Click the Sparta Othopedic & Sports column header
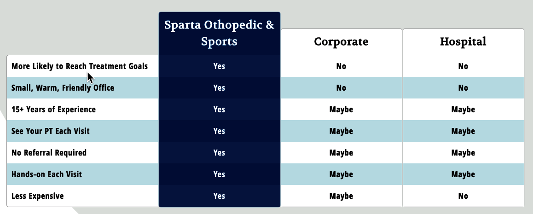The image size is (533, 214). (x=219, y=33)
